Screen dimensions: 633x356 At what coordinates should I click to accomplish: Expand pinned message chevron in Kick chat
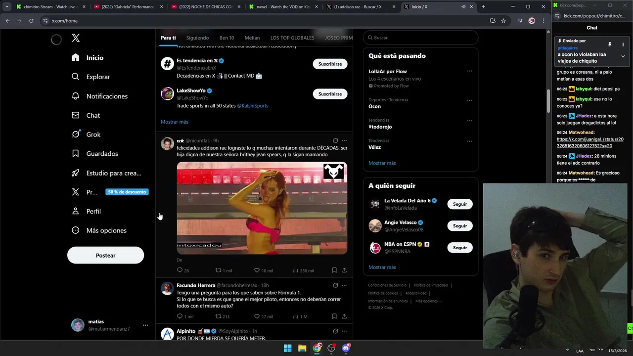click(623, 56)
